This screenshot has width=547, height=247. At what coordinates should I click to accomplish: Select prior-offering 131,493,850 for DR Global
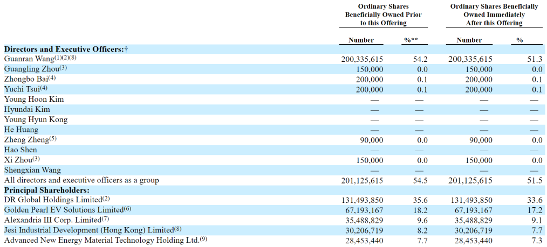pos(362,200)
